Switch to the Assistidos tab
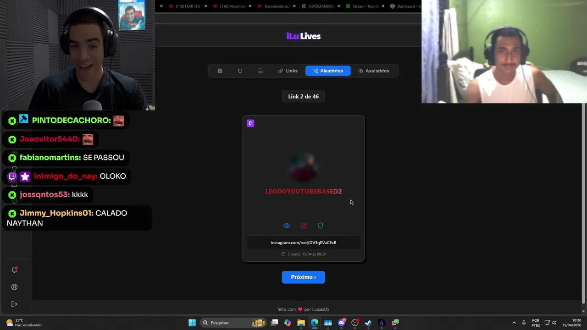 (x=374, y=71)
